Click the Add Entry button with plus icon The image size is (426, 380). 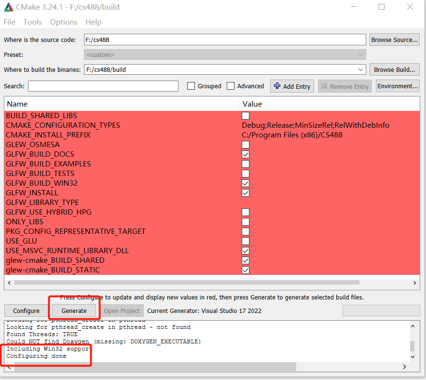(292, 86)
